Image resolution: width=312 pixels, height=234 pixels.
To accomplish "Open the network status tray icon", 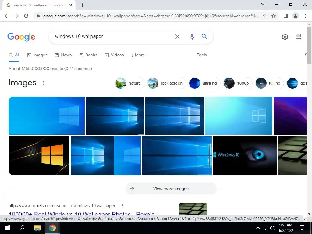I will [x=265, y=228].
